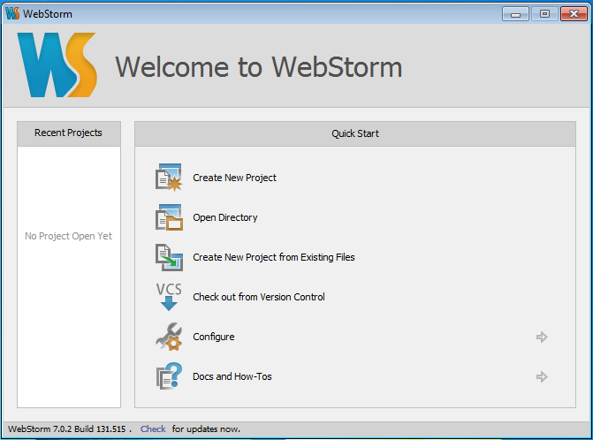593x440 pixels.
Task: Close the WebStorm window
Action: tap(574, 14)
